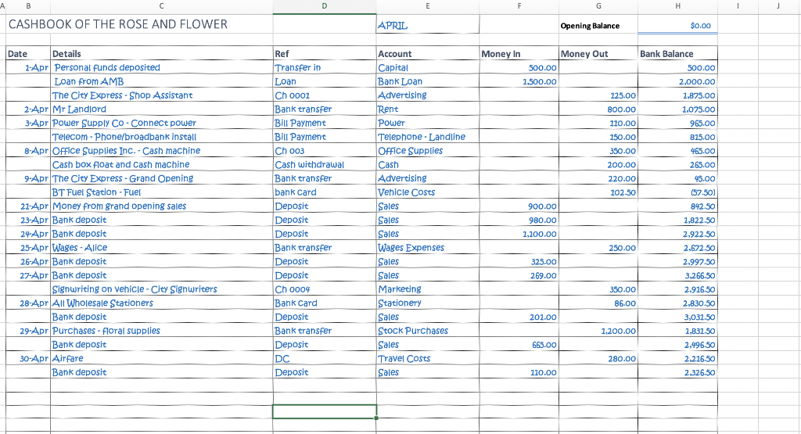Select 'Office Supplies Inc. - Cash machine' cell

pos(161,151)
